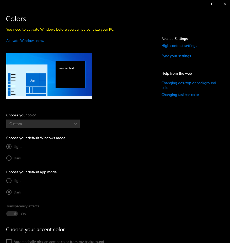The height and width of the screenshot is (243, 230).
Task: Click the Related Settings heading
Action: [x=174, y=39]
